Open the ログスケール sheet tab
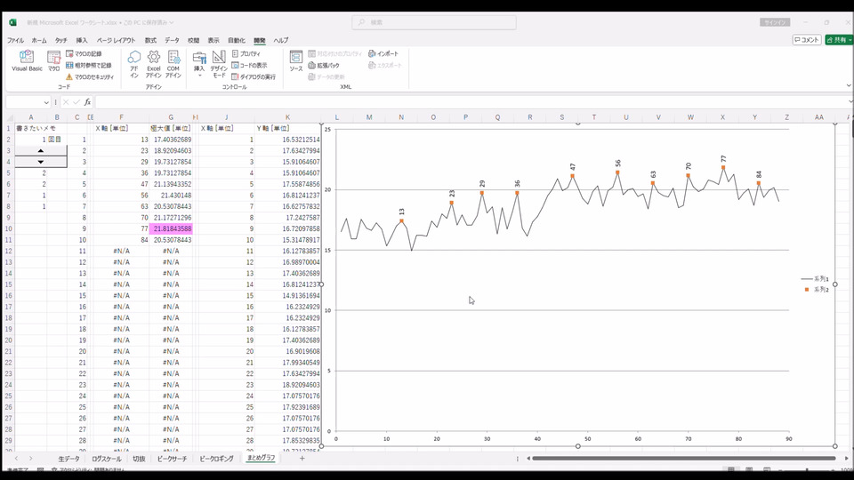The image size is (854, 480). [106, 459]
